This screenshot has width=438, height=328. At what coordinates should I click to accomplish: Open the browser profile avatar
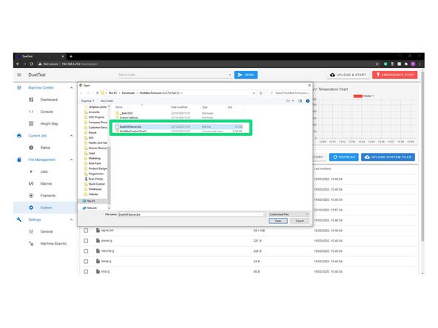pos(413,64)
